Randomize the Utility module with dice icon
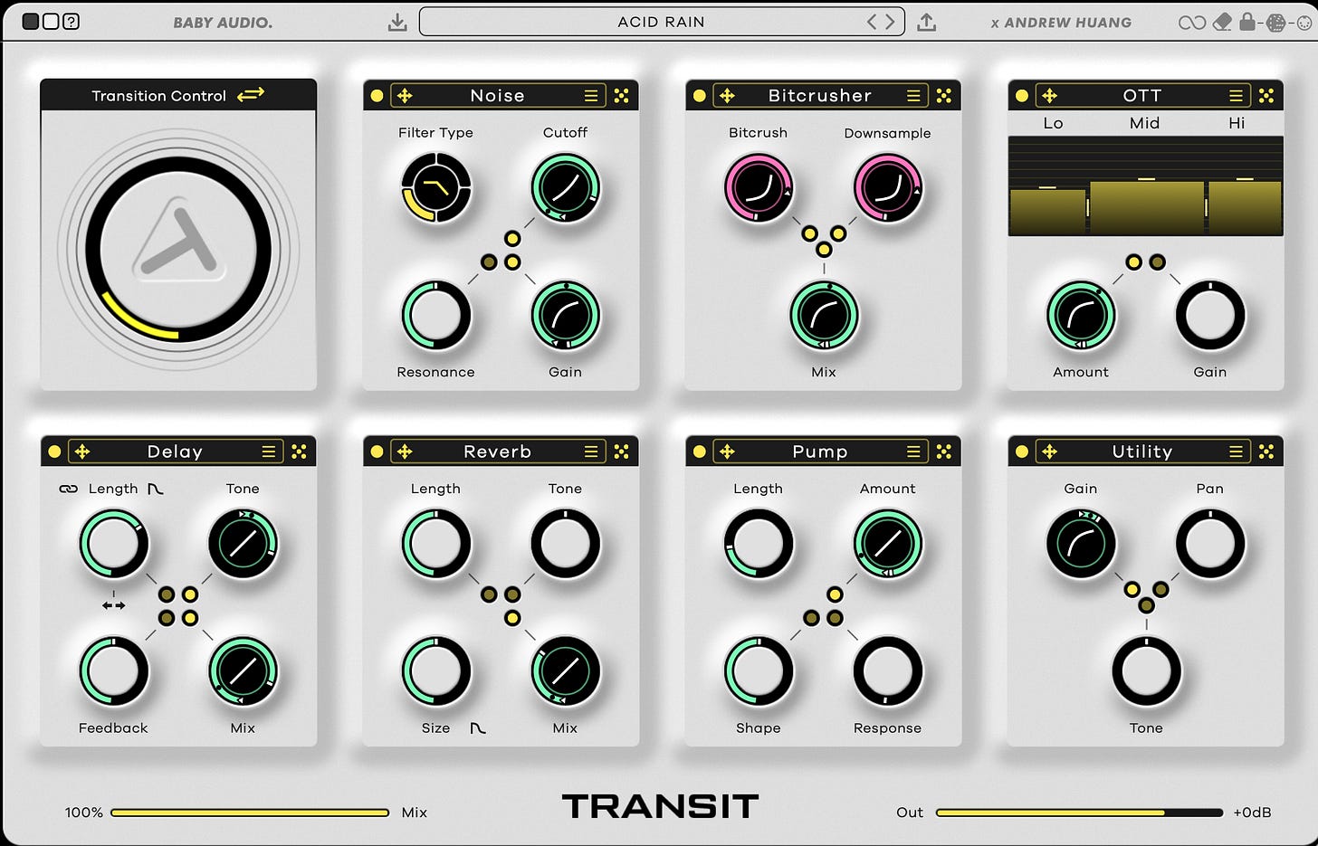The width and height of the screenshot is (1318, 846). coord(1266,452)
